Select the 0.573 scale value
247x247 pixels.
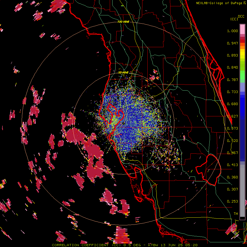[232, 128]
